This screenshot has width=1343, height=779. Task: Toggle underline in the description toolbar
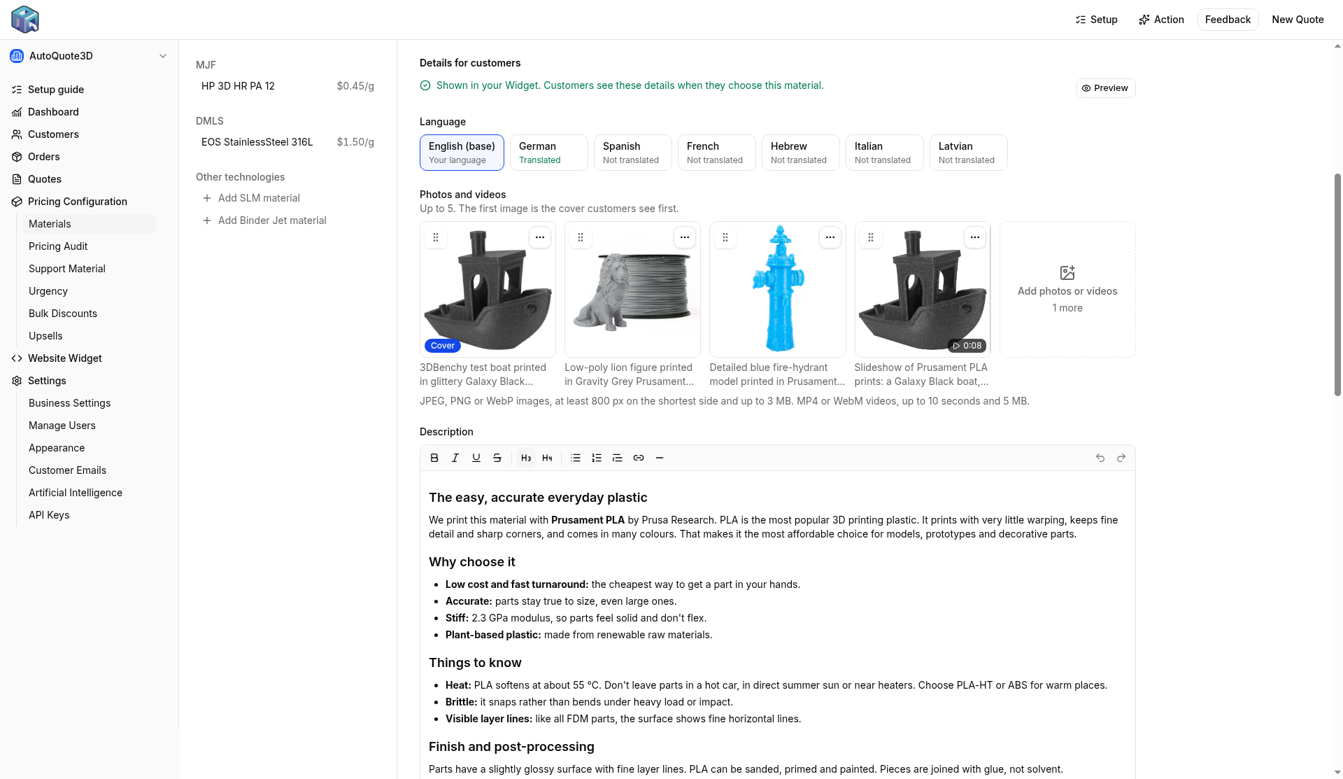[x=476, y=458]
